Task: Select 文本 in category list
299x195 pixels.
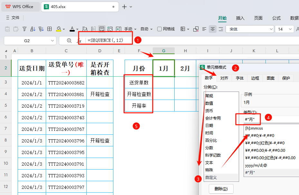Action: pos(221,163)
